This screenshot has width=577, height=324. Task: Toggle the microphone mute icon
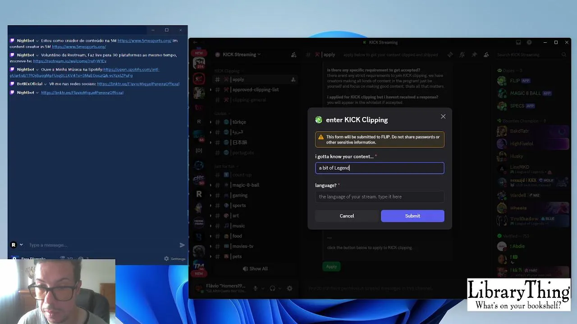coord(255,288)
